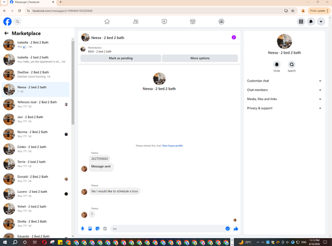Click message 'Yes I would like to schedule a tour'
Viewport: 332px width, 246px height.
click(114, 191)
